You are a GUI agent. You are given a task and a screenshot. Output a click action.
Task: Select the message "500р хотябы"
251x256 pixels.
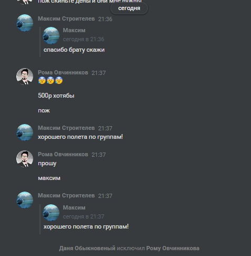56,96
